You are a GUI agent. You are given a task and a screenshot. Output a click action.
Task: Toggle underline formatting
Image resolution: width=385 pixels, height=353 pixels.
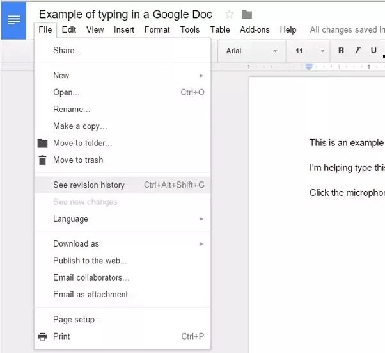coord(373,51)
